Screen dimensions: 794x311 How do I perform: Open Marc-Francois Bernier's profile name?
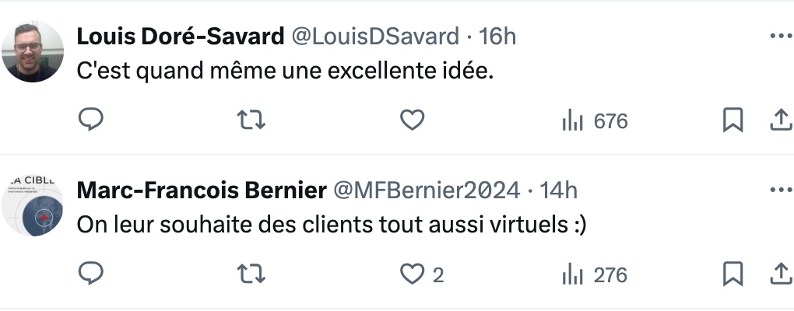[x=202, y=190]
